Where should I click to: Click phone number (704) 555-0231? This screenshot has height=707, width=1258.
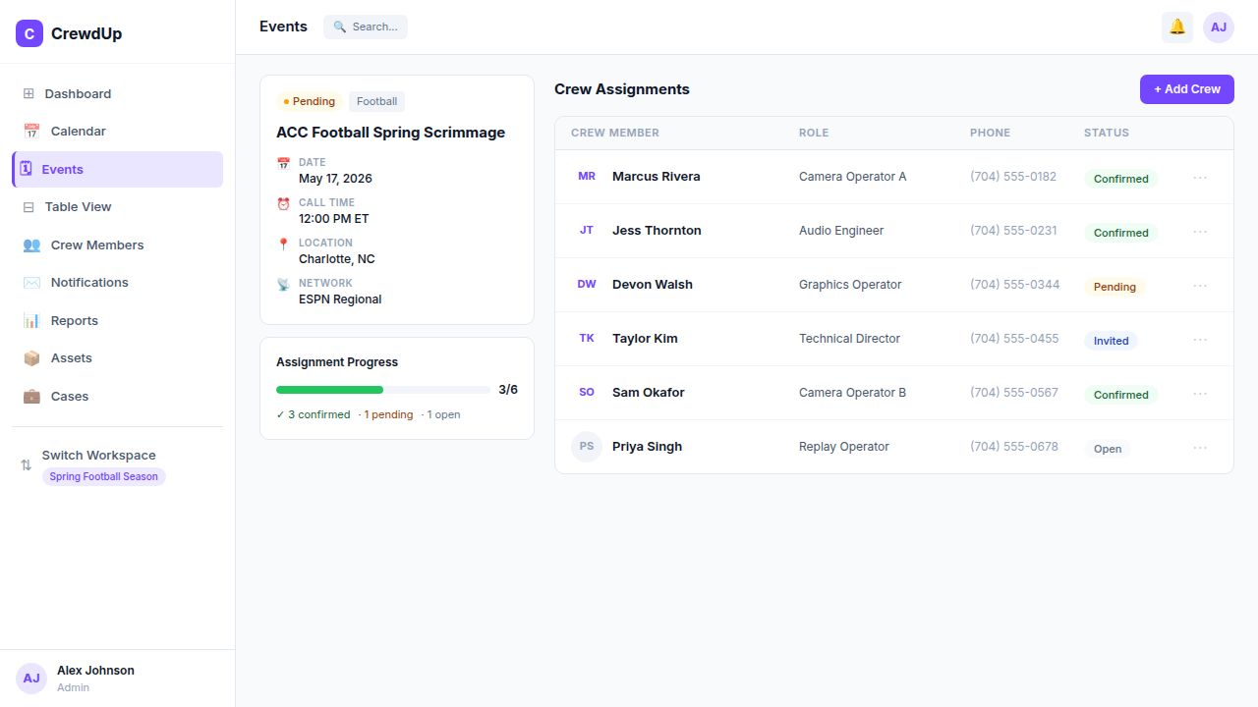click(1013, 231)
